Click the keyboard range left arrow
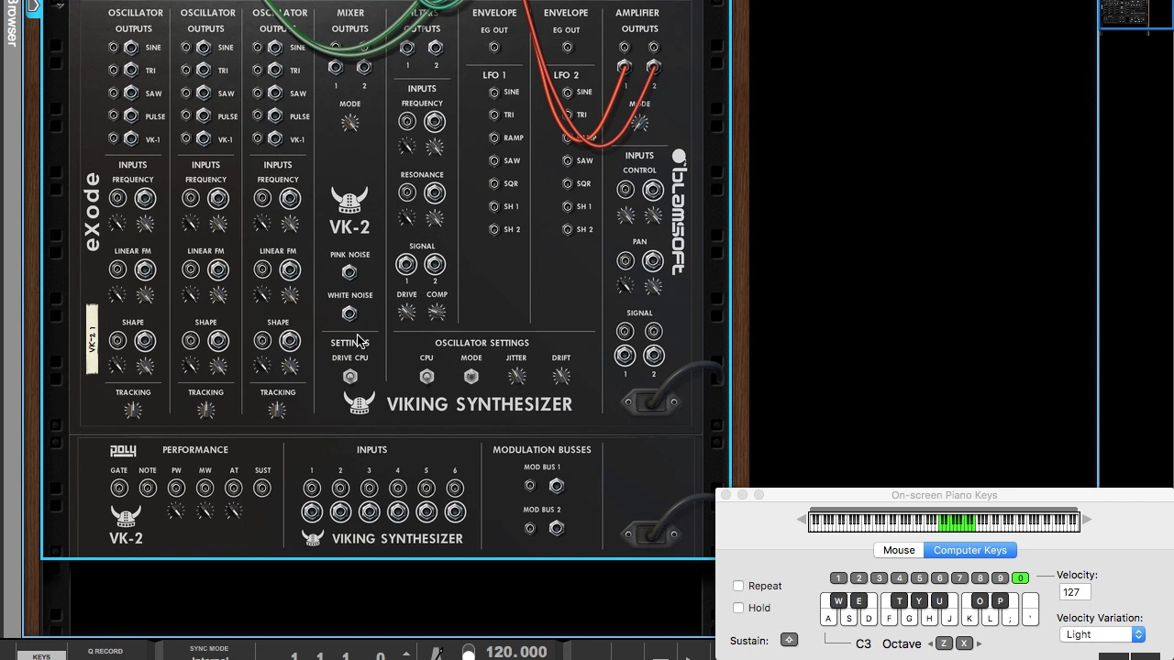This screenshot has width=1174, height=660. click(x=802, y=522)
